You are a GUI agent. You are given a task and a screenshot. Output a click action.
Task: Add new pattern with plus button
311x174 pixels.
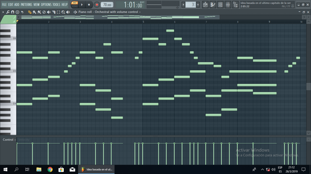(x=198, y=5)
